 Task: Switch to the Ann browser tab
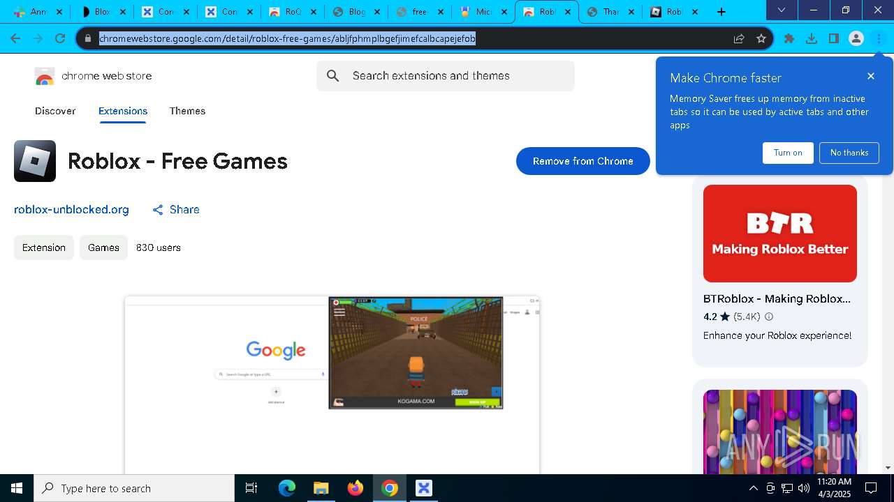click(x=38, y=12)
